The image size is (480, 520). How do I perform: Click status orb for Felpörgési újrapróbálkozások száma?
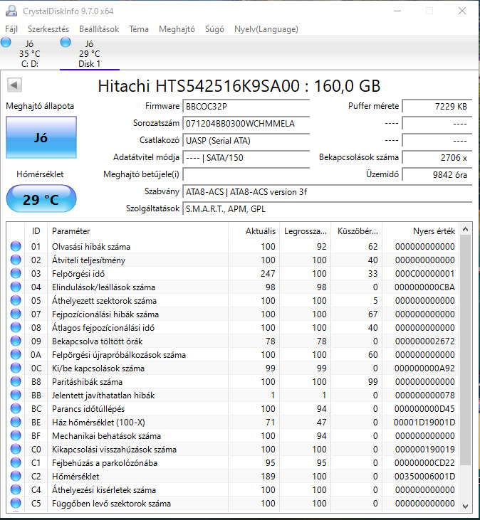tap(16, 354)
